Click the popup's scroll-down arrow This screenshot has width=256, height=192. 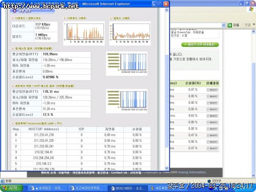coord(166,168)
